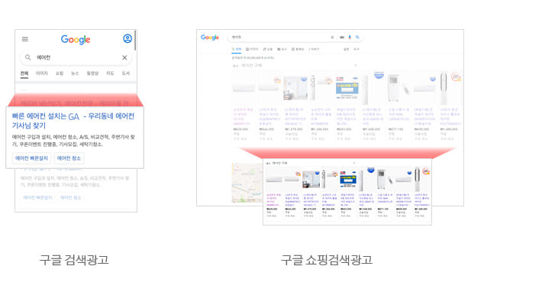Open the on-screen keyboard icon in desktop search
The height and width of the screenshot is (305, 555).
coord(342,37)
